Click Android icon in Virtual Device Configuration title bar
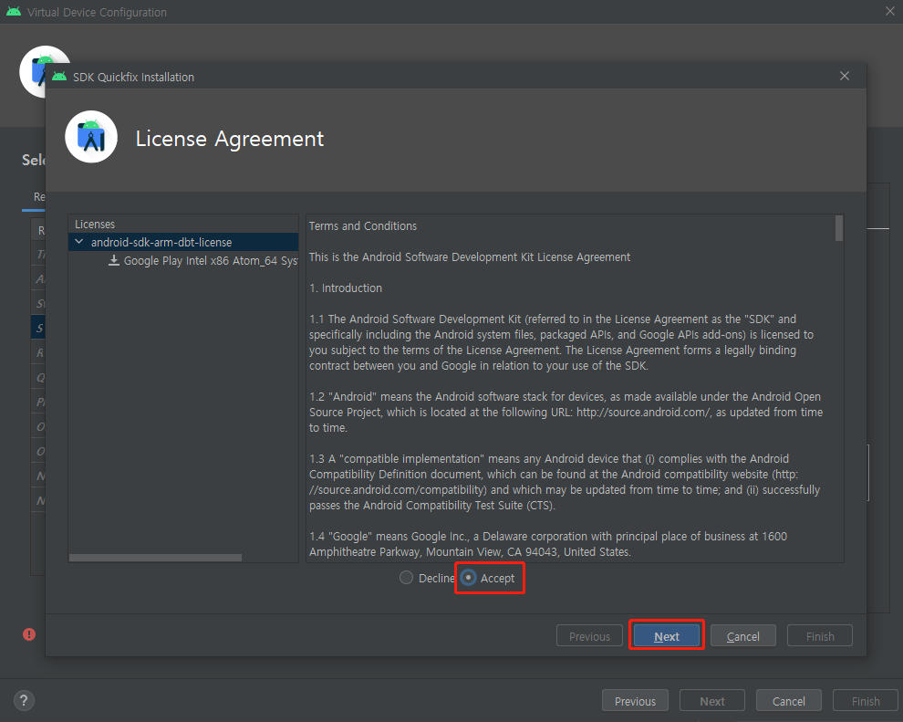Image resolution: width=903 pixels, height=722 pixels. point(14,12)
